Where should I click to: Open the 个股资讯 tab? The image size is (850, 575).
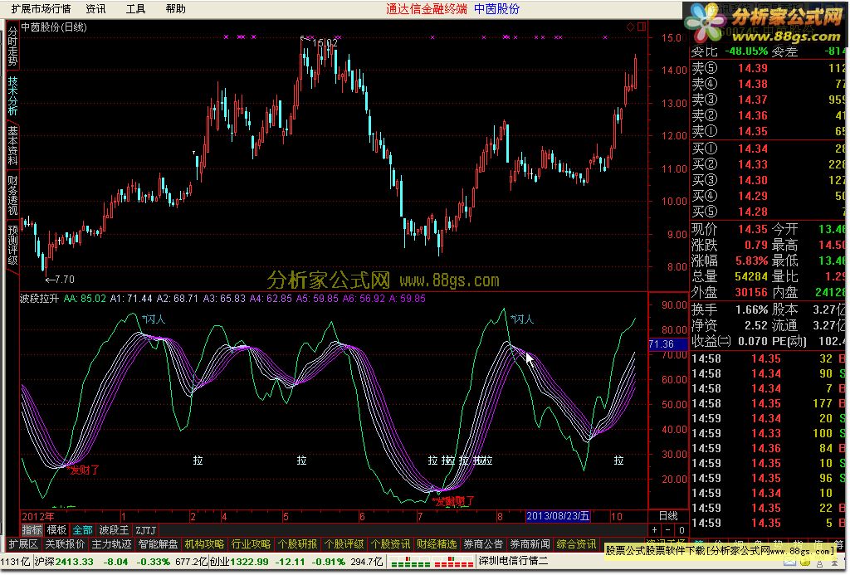391,544
